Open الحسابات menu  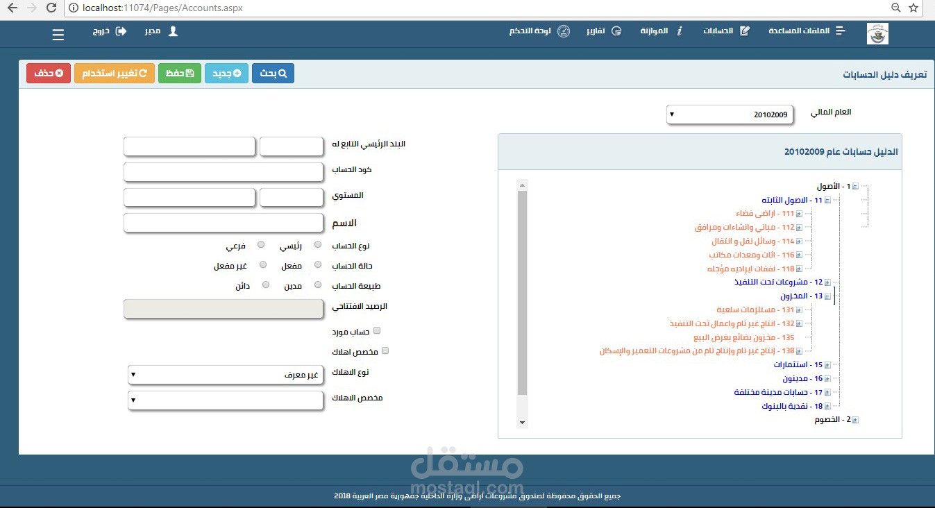pyautogui.click(x=726, y=31)
